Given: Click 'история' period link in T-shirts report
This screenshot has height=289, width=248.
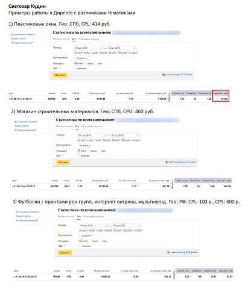Looking at the screenshot, I should (x=138, y=231).
